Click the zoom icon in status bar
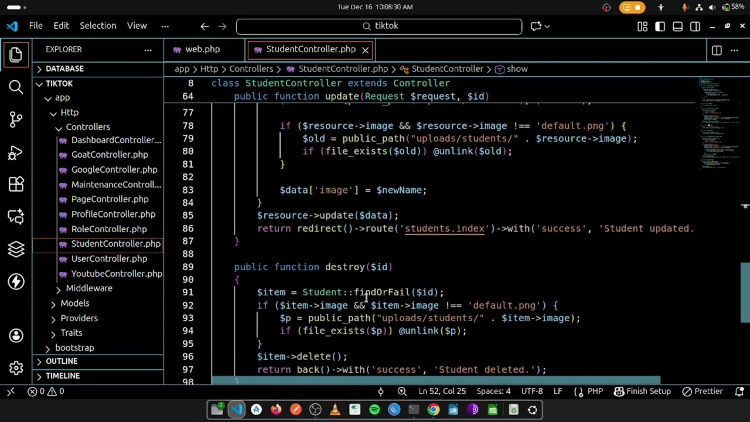750x422 pixels. 402,392
